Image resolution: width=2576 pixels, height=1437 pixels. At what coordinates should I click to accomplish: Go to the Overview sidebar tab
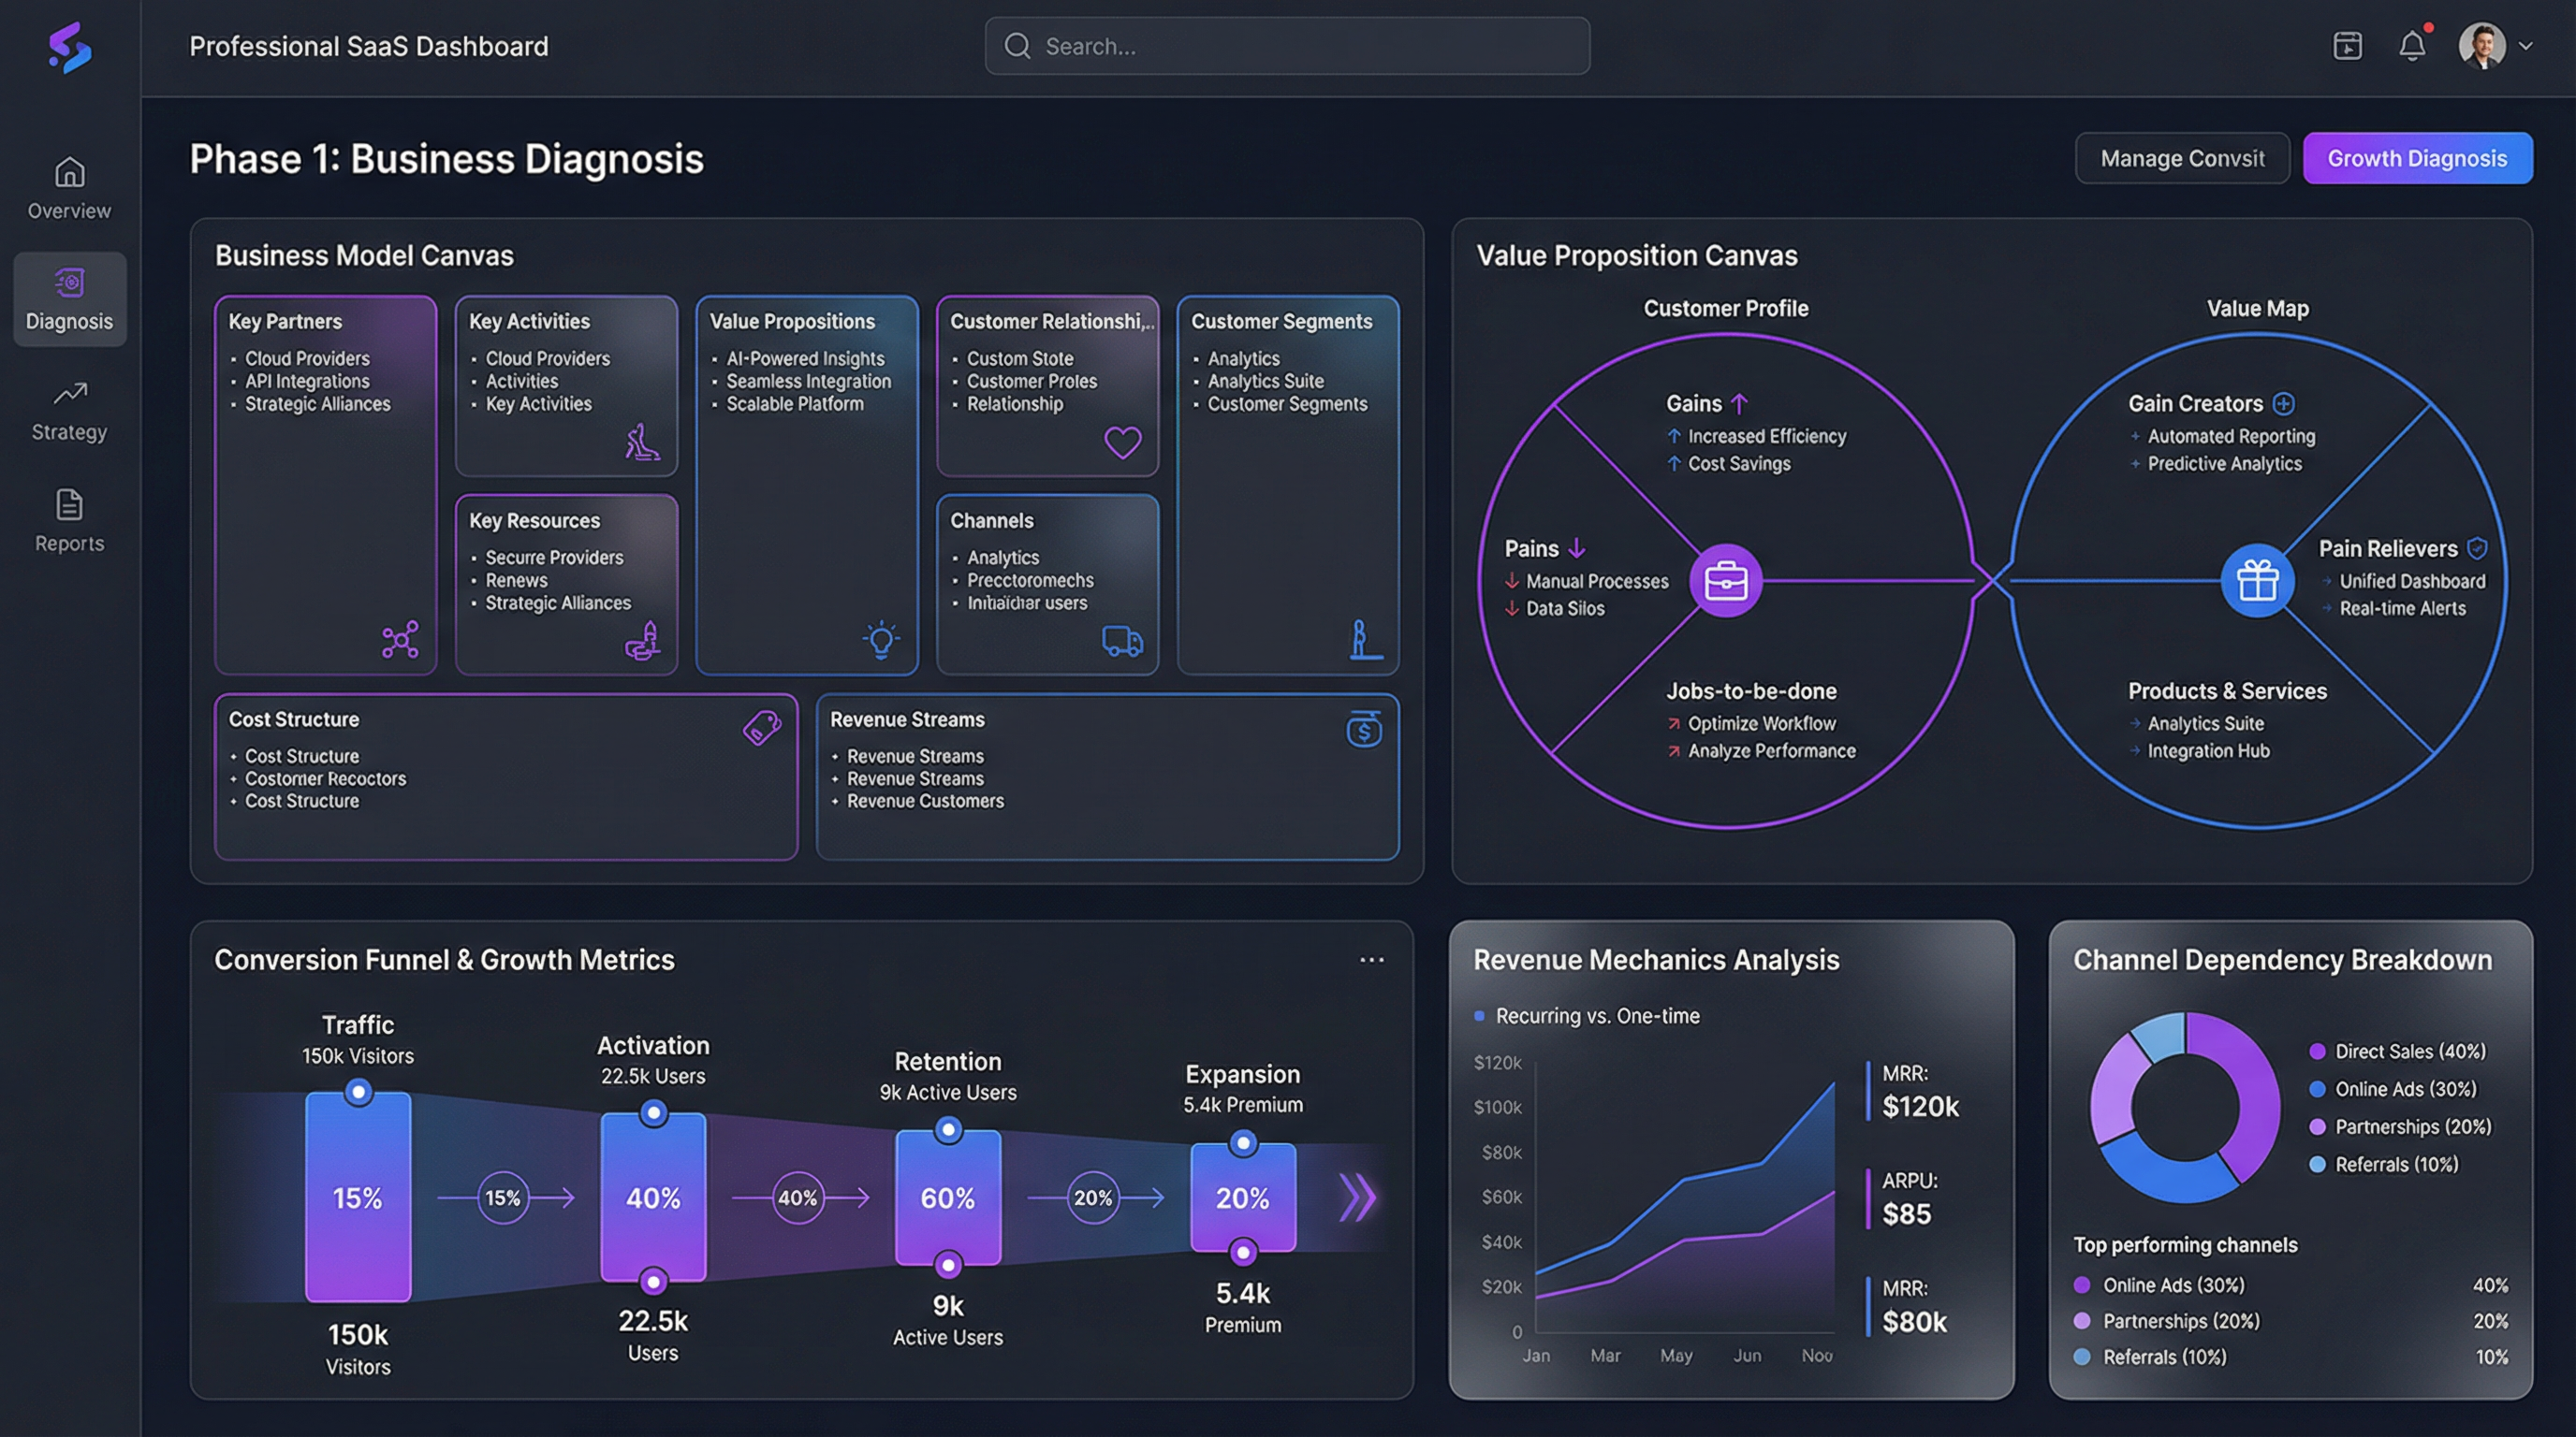[69, 188]
